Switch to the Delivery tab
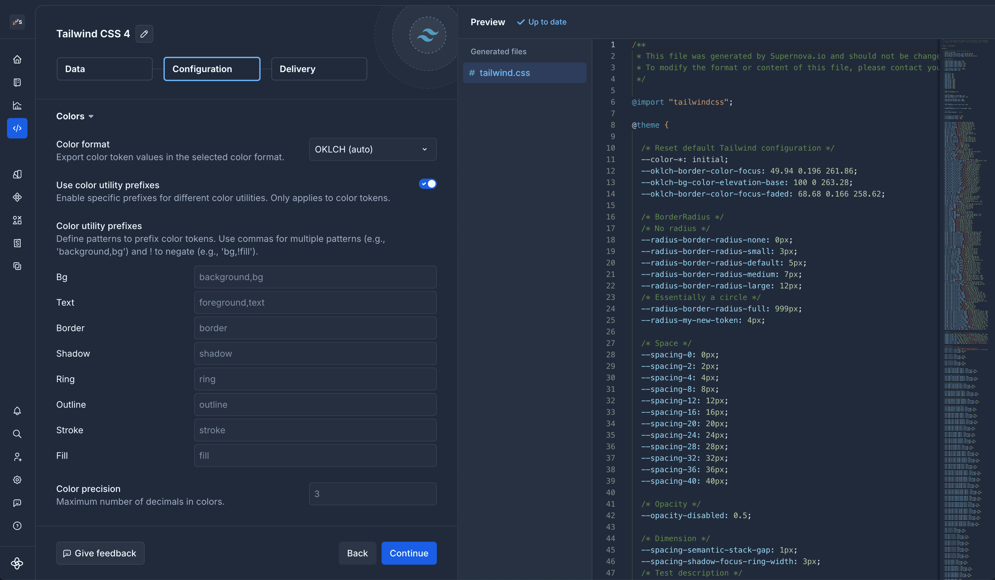The width and height of the screenshot is (995, 580). 318,69
